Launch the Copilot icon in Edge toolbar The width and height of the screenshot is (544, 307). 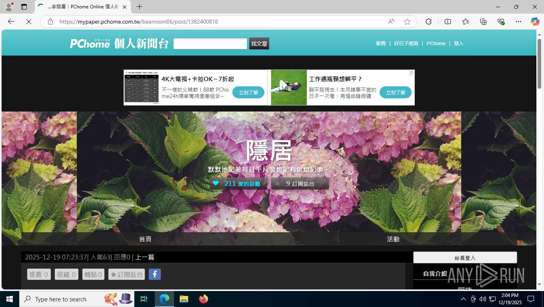(535, 22)
